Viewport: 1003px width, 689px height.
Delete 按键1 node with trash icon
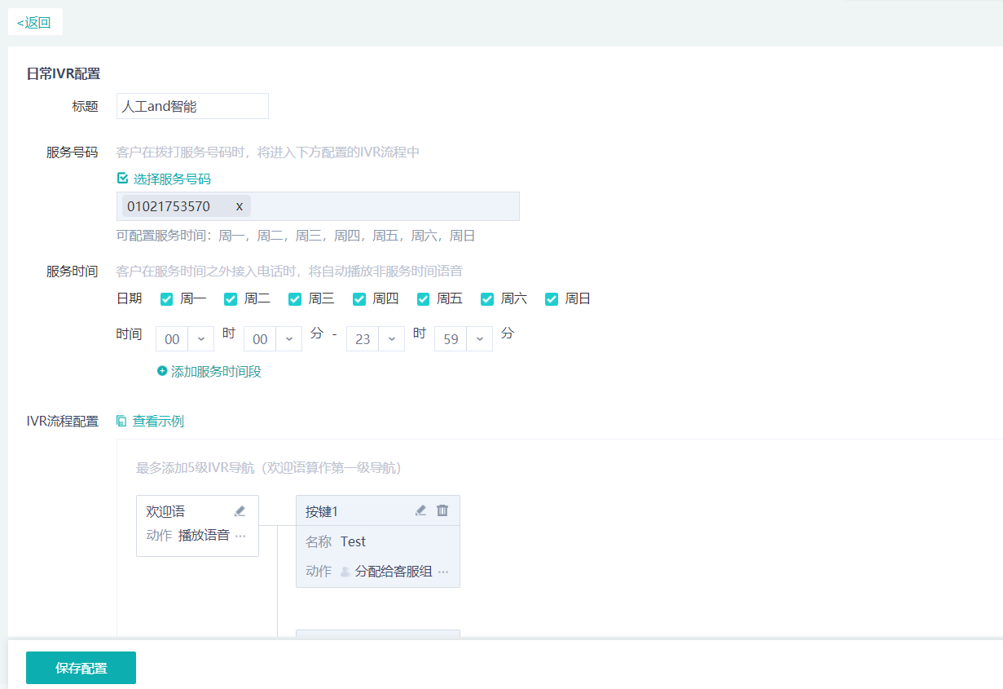pyautogui.click(x=442, y=510)
